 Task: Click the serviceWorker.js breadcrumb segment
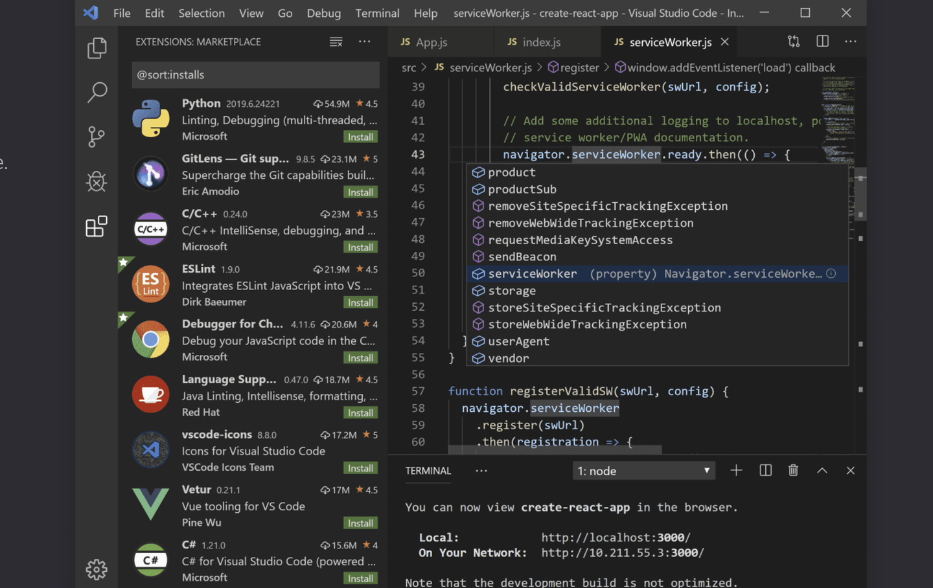483,67
